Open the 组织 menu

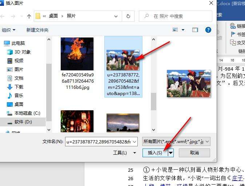(8, 30)
